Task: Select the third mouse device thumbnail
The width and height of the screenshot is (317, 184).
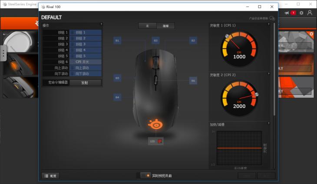Action: pos(20,87)
